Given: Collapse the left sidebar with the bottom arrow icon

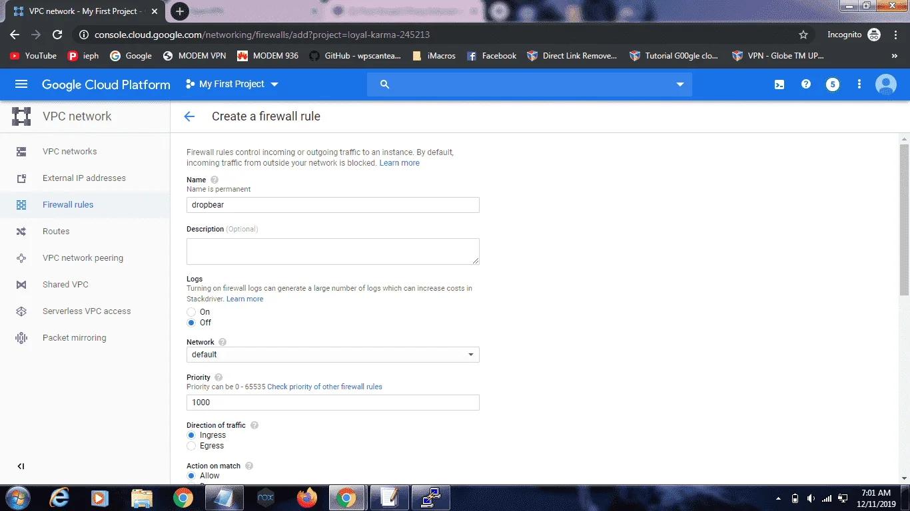Looking at the screenshot, I should tap(21, 466).
